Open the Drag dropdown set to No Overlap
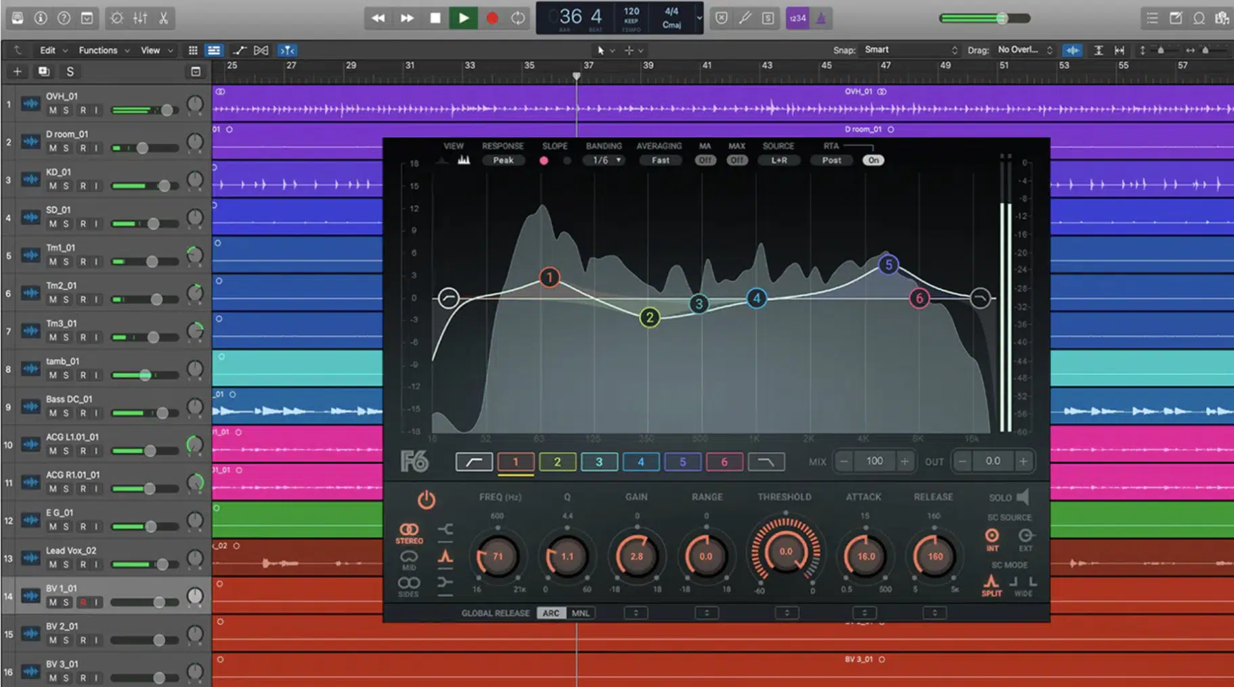The width and height of the screenshot is (1234, 687). point(1025,50)
